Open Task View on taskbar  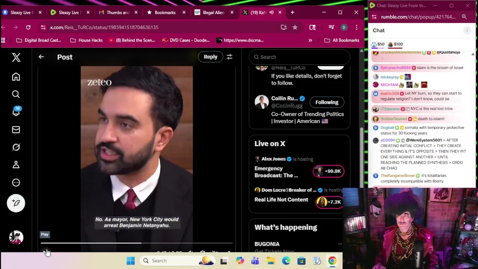(x=224, y=261)
